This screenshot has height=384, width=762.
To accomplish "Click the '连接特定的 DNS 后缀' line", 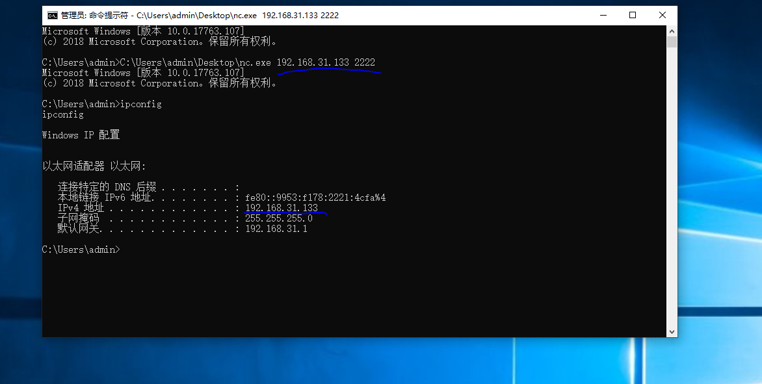I will pyautogui.click(x=148, y=187).
